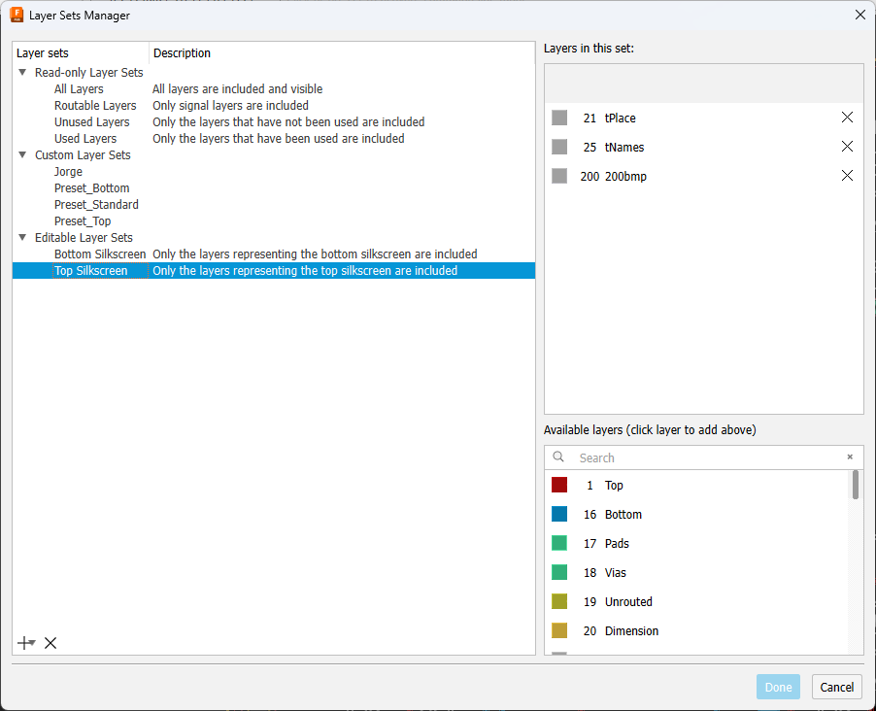Click the add new layer set icon

25,642
